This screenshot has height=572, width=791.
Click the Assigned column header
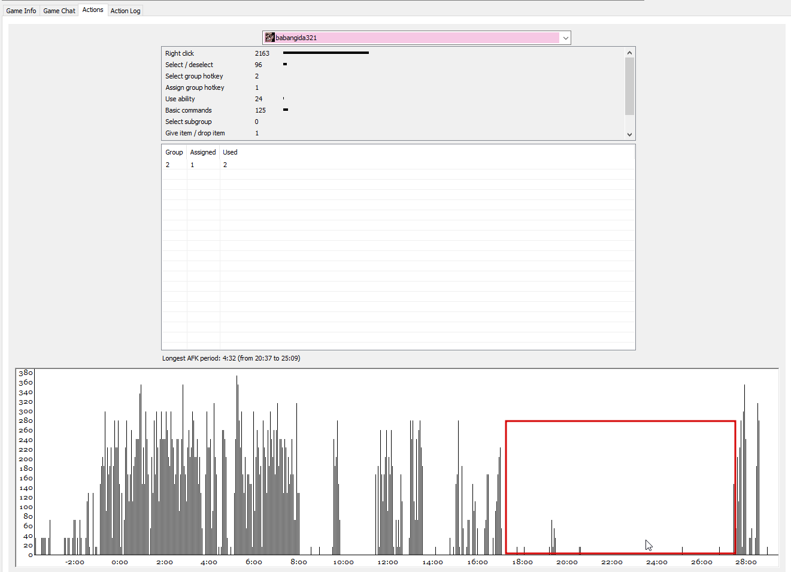tap(203, 152)
